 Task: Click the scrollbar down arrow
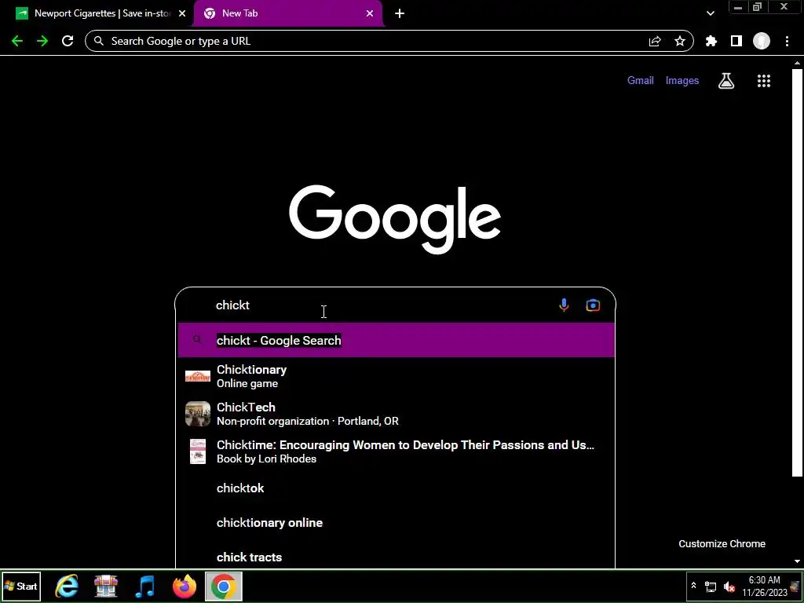pyautogui.click(x=797, y=561)
